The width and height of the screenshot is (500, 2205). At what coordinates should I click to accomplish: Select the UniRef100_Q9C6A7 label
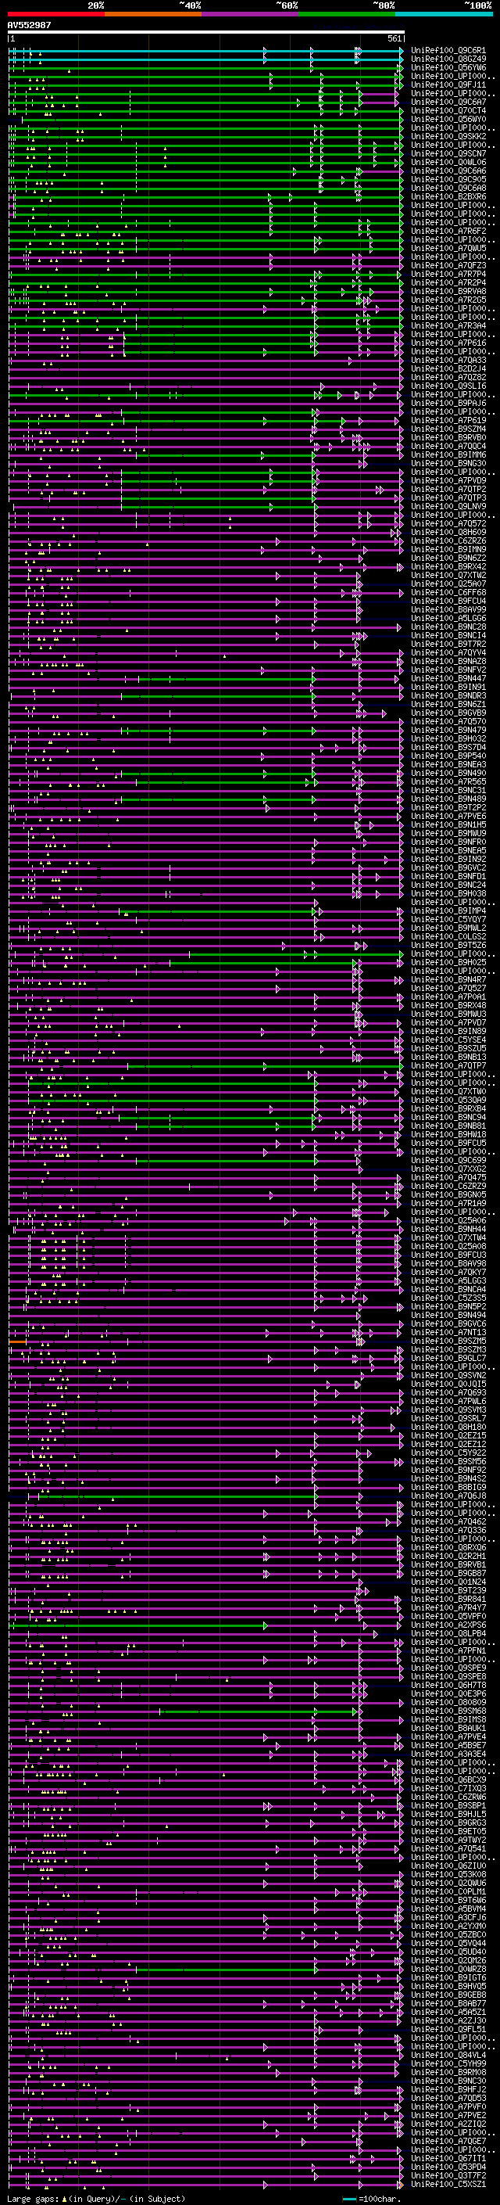(x=448, y=102)
